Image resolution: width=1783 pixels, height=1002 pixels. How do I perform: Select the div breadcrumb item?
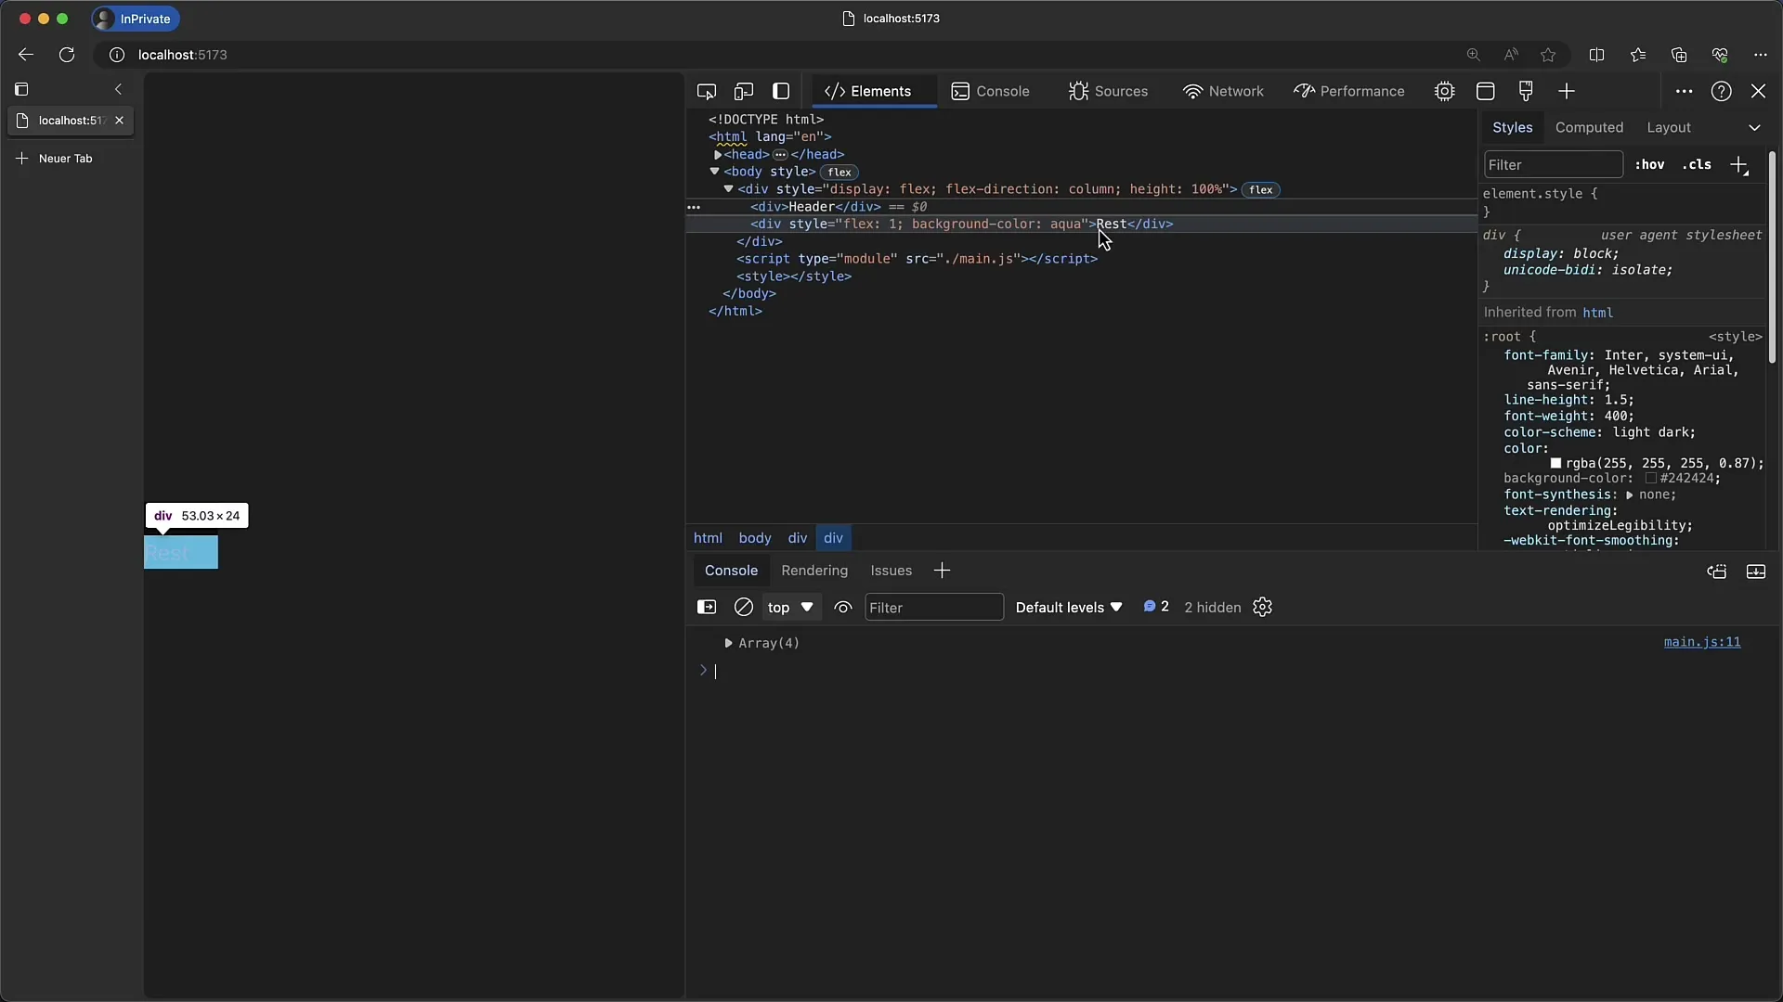pos(797,537)
